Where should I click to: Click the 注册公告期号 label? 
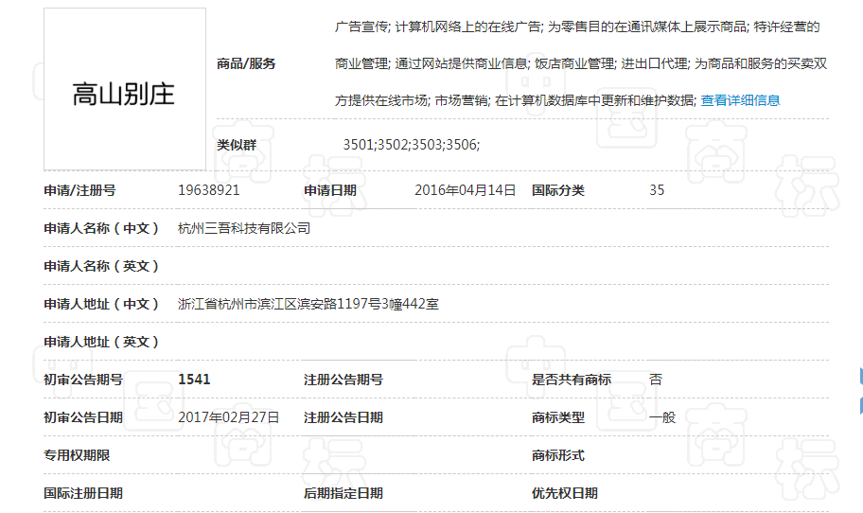pyautogui.click(x=343, y=380)
